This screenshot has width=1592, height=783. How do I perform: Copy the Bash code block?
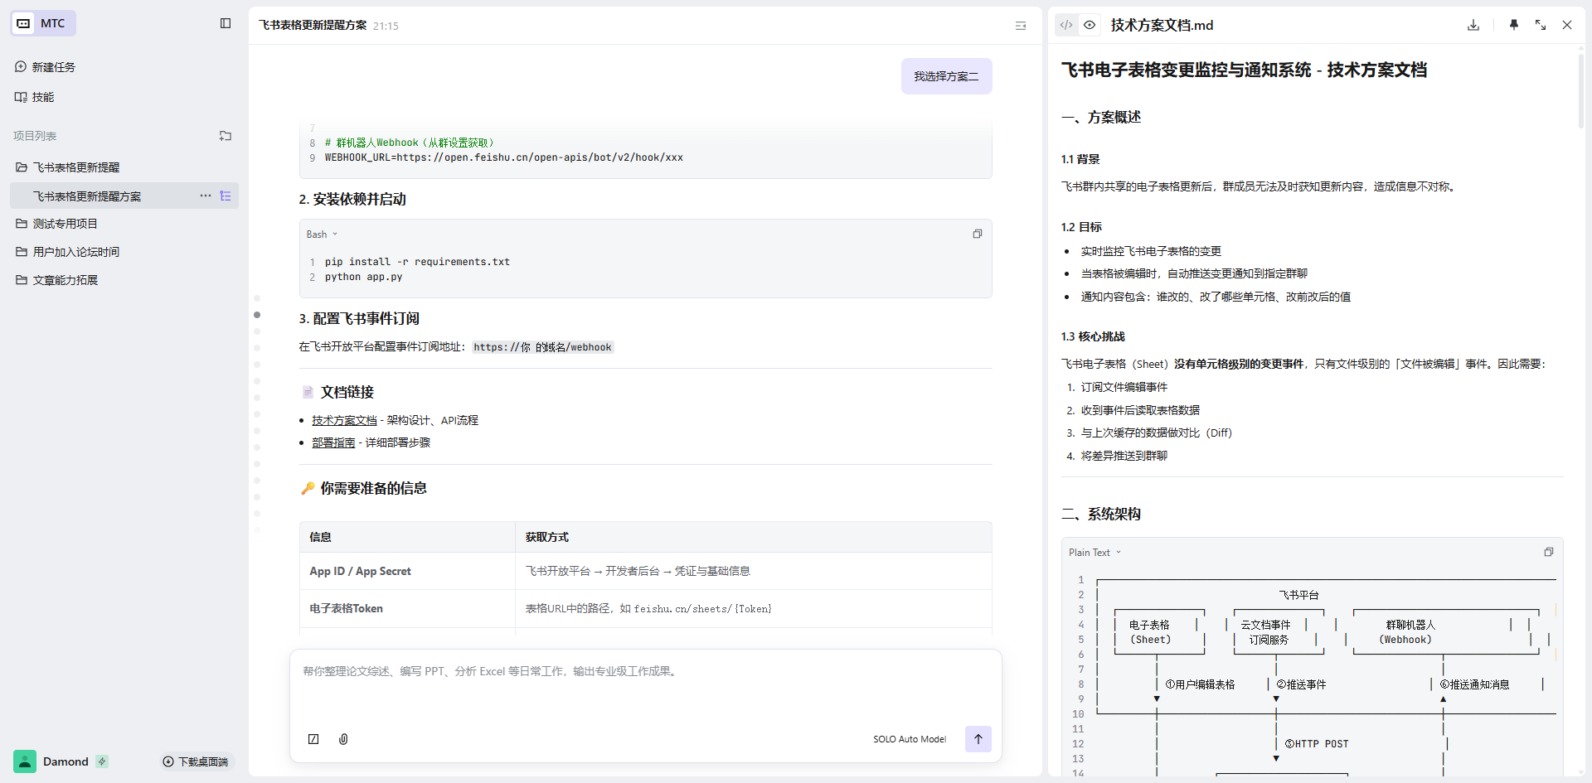tap(978, 234)
